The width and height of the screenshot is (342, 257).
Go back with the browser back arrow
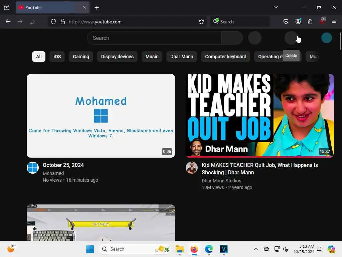(8, 22)
